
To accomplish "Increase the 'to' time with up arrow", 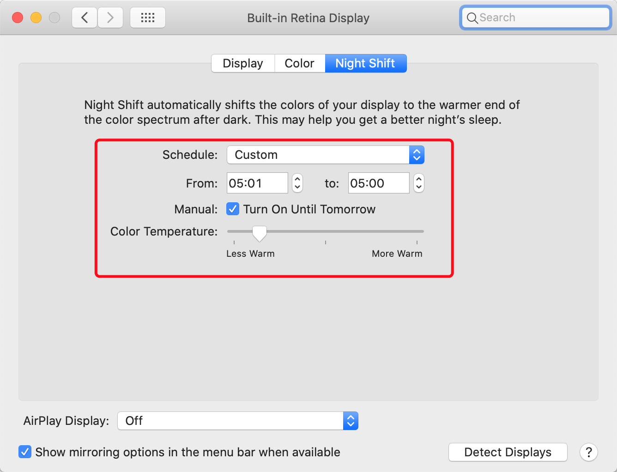I will 419,179.
